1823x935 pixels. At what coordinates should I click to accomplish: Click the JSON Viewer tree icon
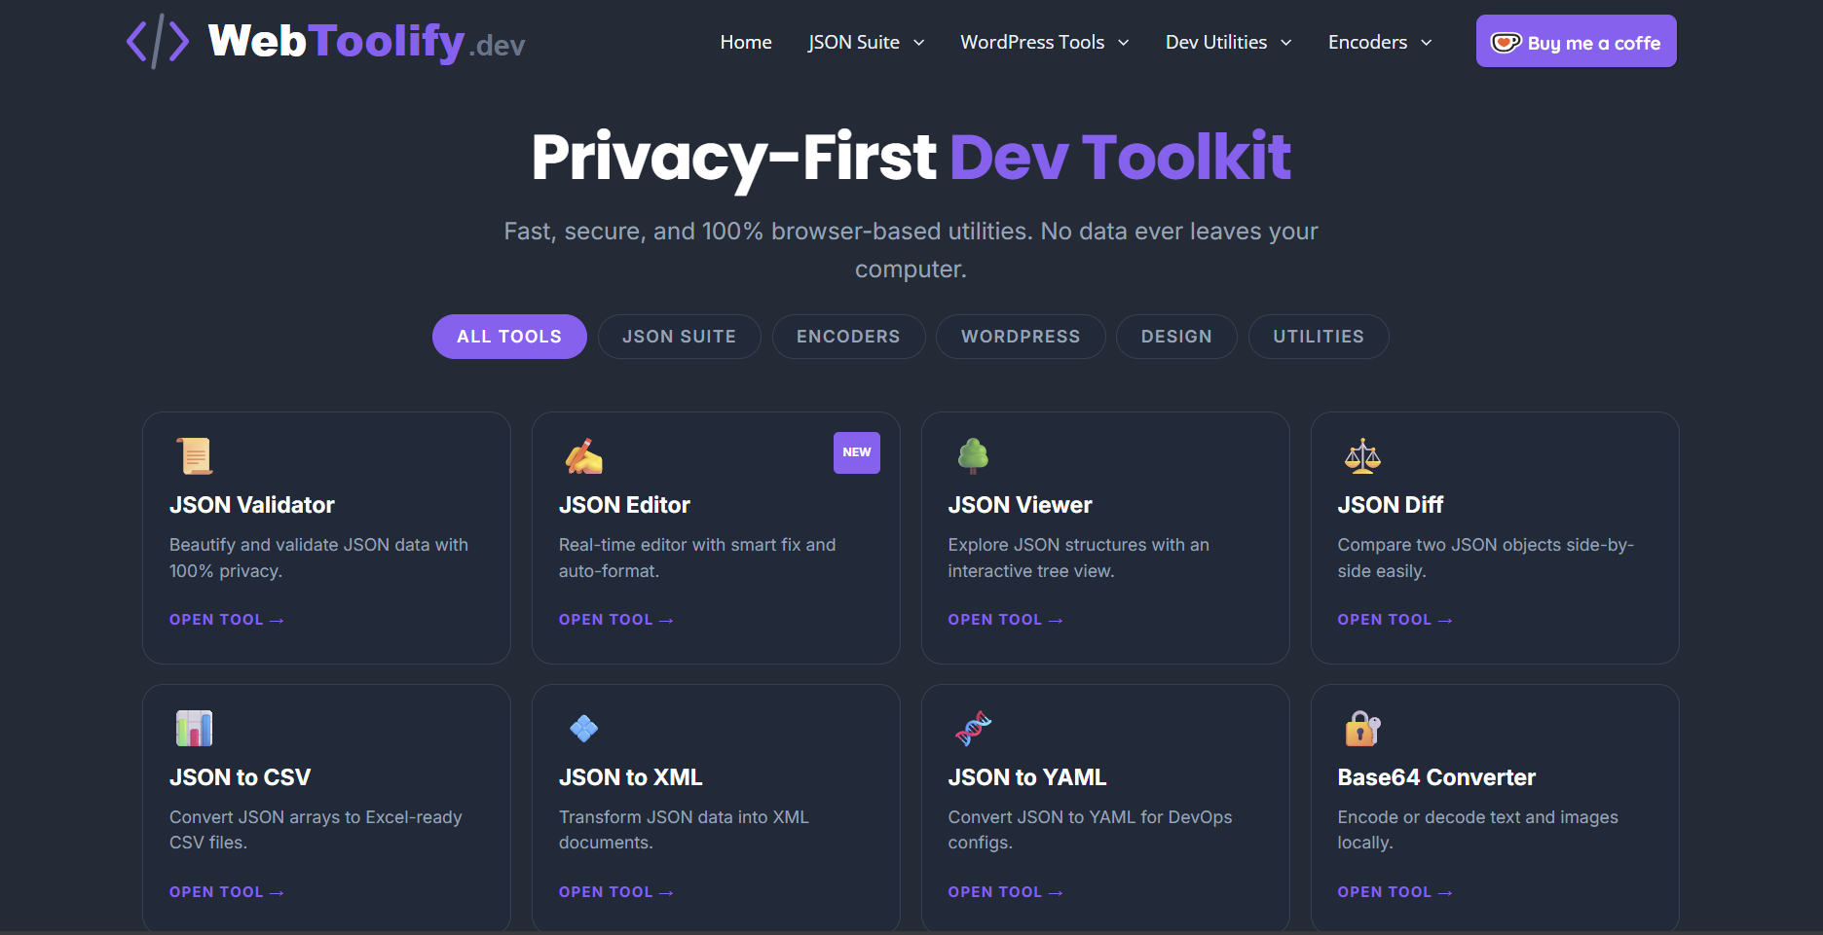pos(972,455)
